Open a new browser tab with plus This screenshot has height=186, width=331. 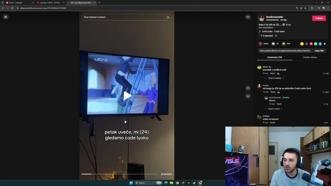(99, 3)
